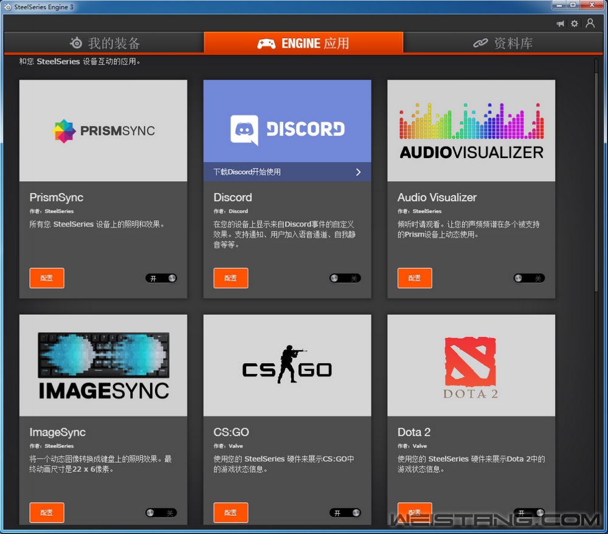Maximize the SteelSeries Engine 3 window
Image resolution: width=608 pixels, height=534 pixels.
[x=573, y=5]
